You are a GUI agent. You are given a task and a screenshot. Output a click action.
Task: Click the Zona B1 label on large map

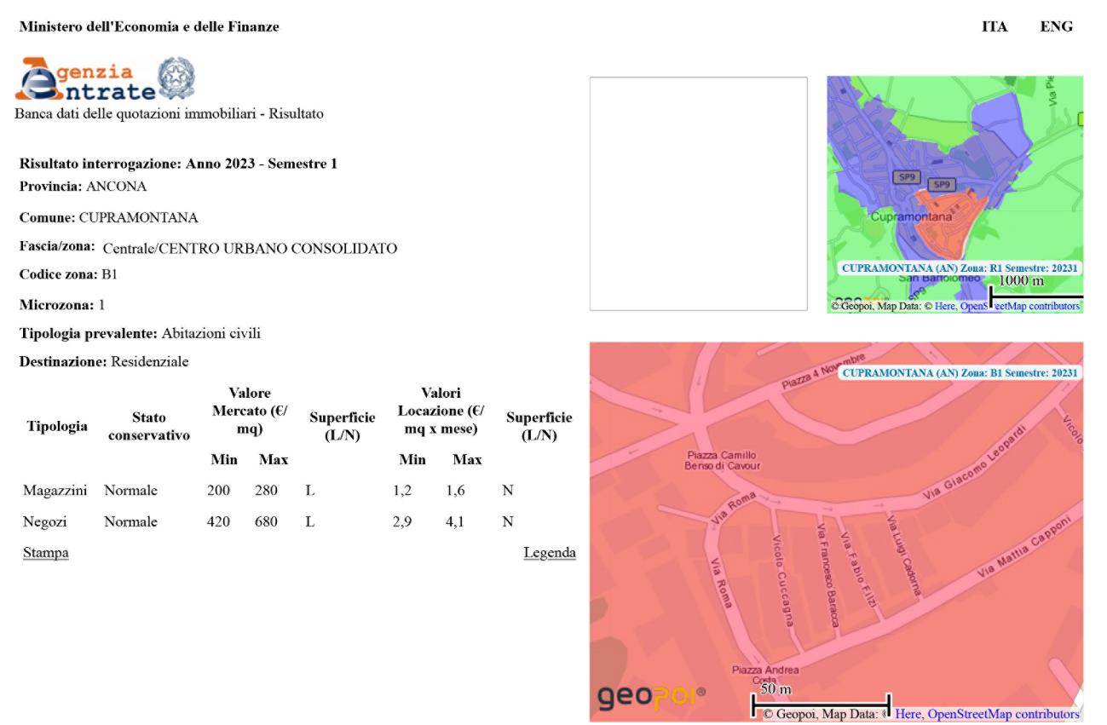click(960, 373)
